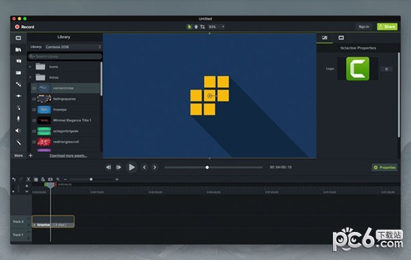The height and width of the screenshot is (260, 411).
Task: Click the timeline playhead marker
Action: coord(50,185)
